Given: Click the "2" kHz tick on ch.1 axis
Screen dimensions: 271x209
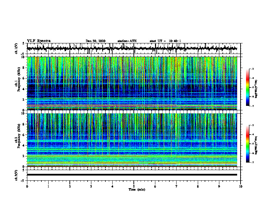Looking at the screenshot, I should [24, 100].
